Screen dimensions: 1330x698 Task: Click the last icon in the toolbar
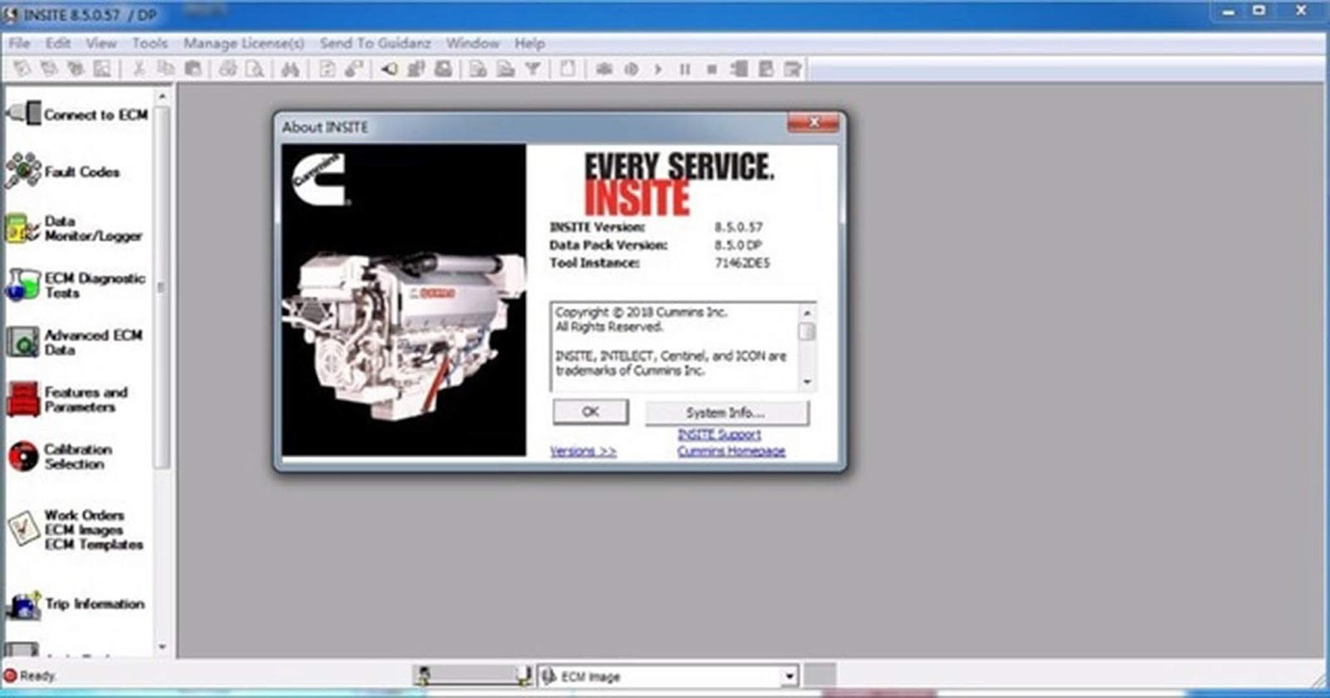click(792, 69)
